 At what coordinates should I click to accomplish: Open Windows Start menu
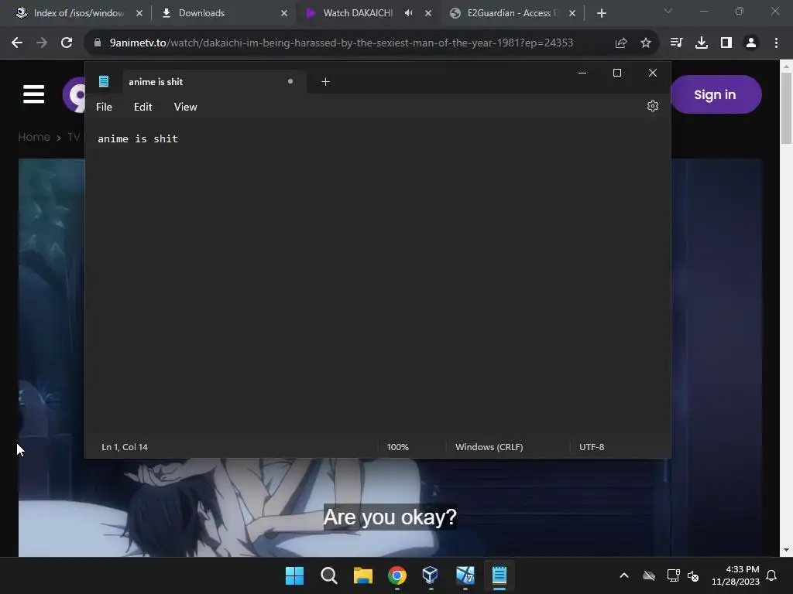[x=295, y=575]
